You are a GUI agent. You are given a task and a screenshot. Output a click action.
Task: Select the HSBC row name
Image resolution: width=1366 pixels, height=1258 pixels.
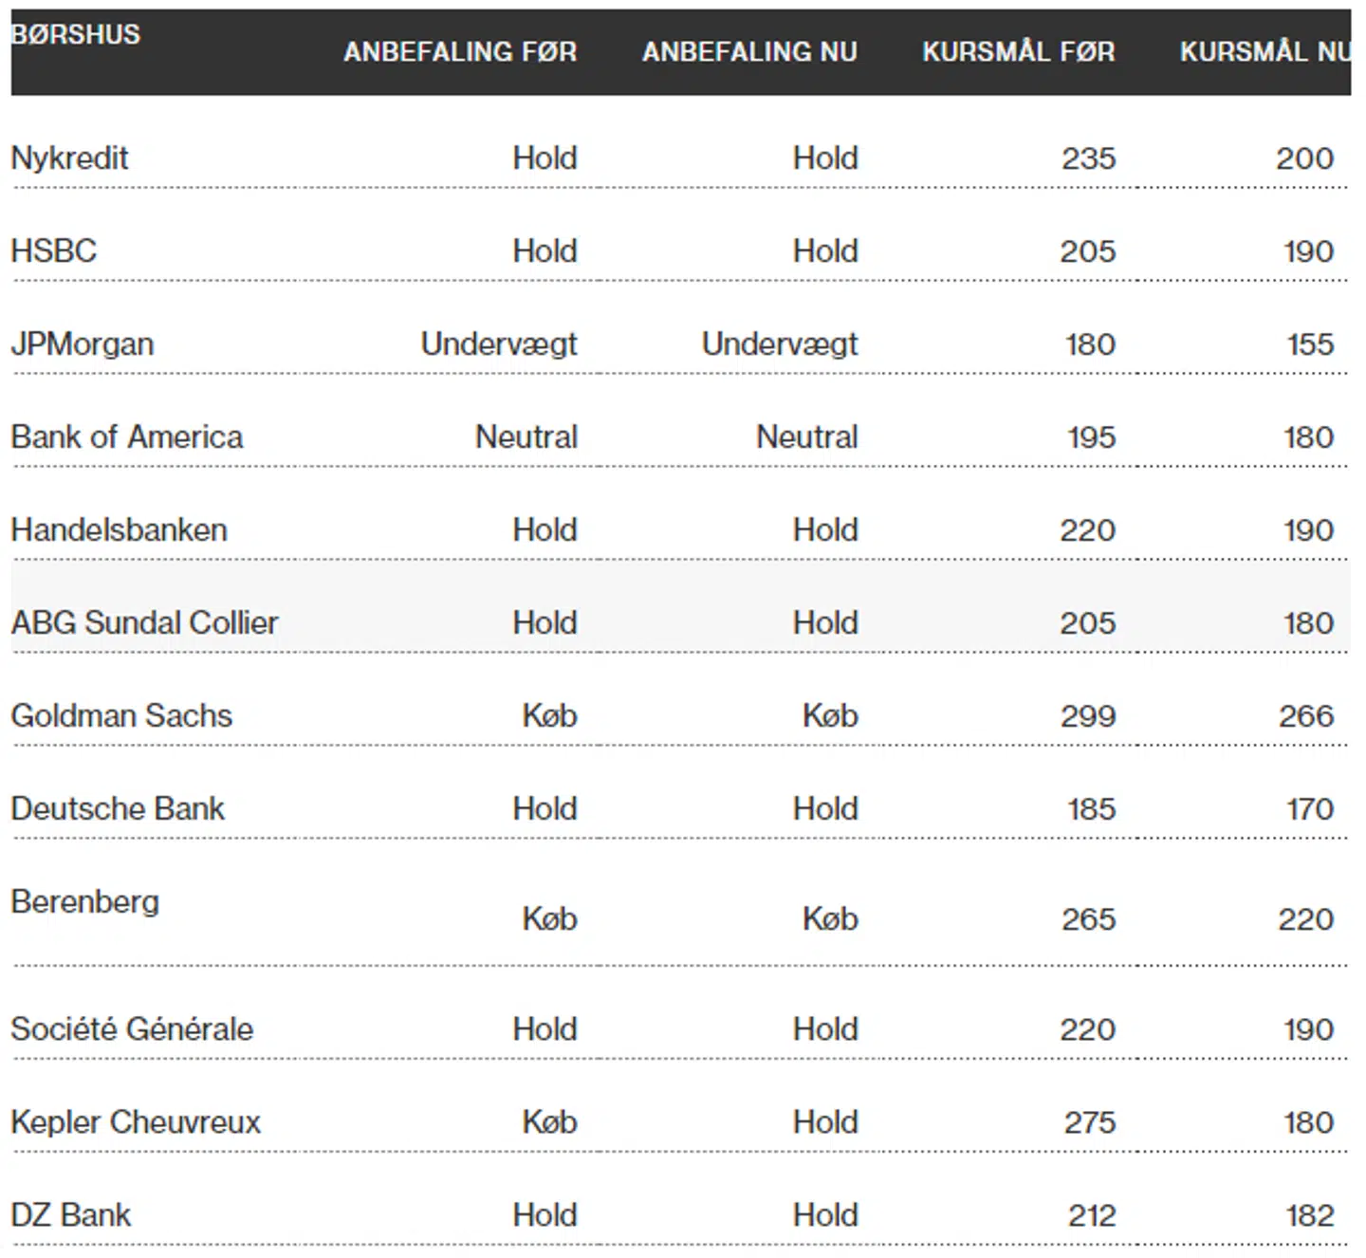54,251
